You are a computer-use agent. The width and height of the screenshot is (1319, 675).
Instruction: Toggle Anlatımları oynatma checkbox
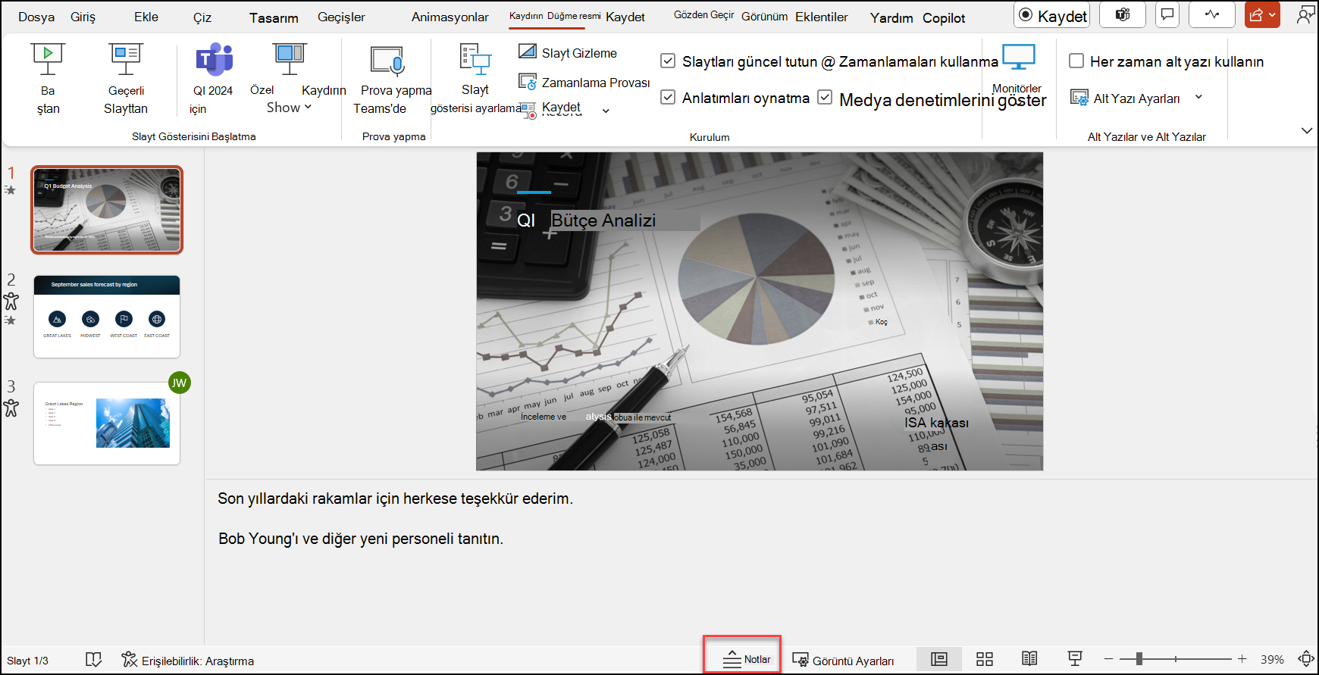tap(668, 97)
